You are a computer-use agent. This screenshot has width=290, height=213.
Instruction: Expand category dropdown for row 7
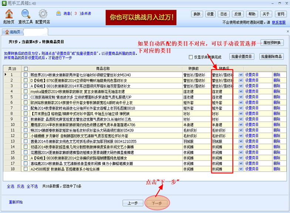point(240,108)
